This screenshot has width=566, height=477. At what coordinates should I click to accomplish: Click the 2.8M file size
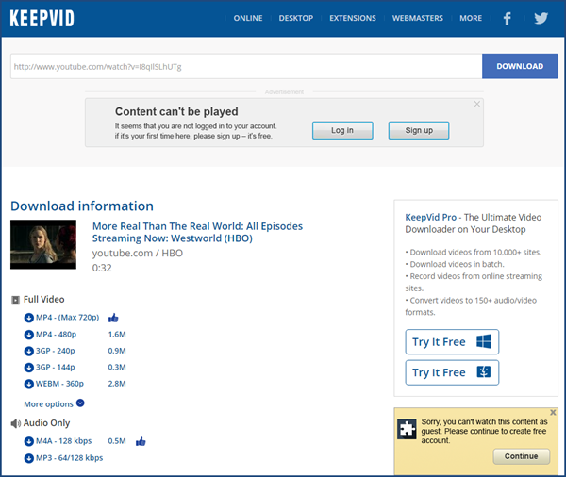pyautogui.click(x=117, y=384)
